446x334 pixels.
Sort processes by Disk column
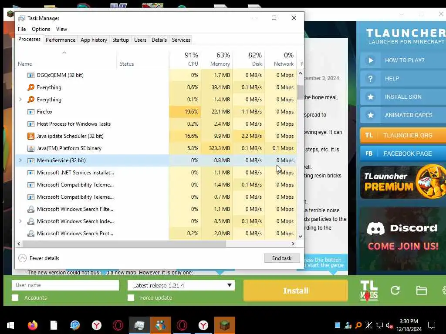[x=249, y=59]
